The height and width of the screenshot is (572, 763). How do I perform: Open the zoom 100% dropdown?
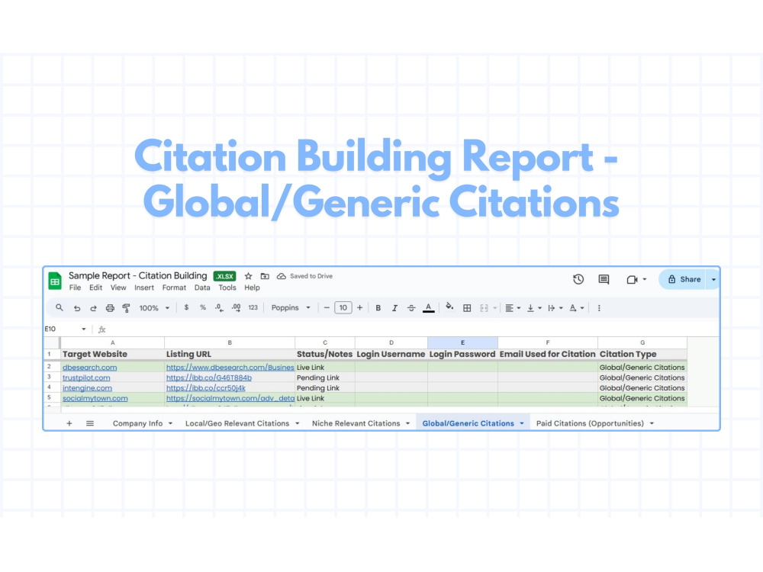[154, 308]
